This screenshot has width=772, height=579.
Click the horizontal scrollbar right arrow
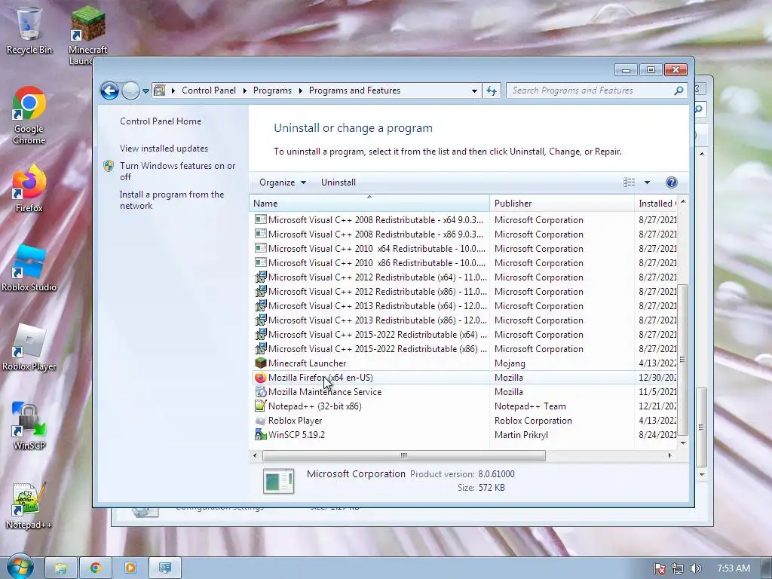click(669, 455)
